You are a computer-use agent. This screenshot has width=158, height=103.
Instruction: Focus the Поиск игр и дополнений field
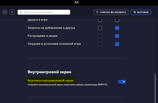[x=44, y=12]
